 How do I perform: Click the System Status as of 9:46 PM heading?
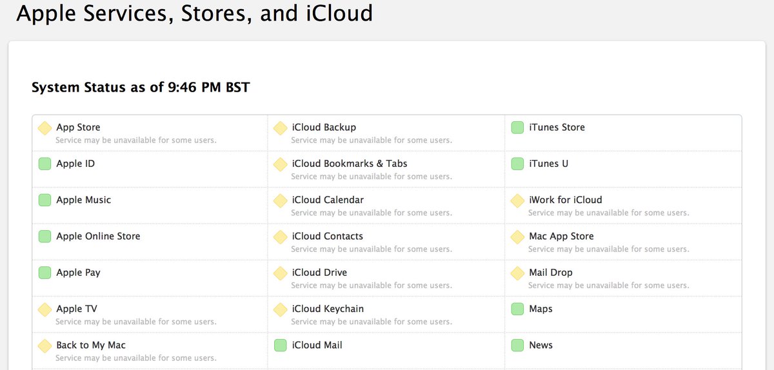(x=141, y=88)
